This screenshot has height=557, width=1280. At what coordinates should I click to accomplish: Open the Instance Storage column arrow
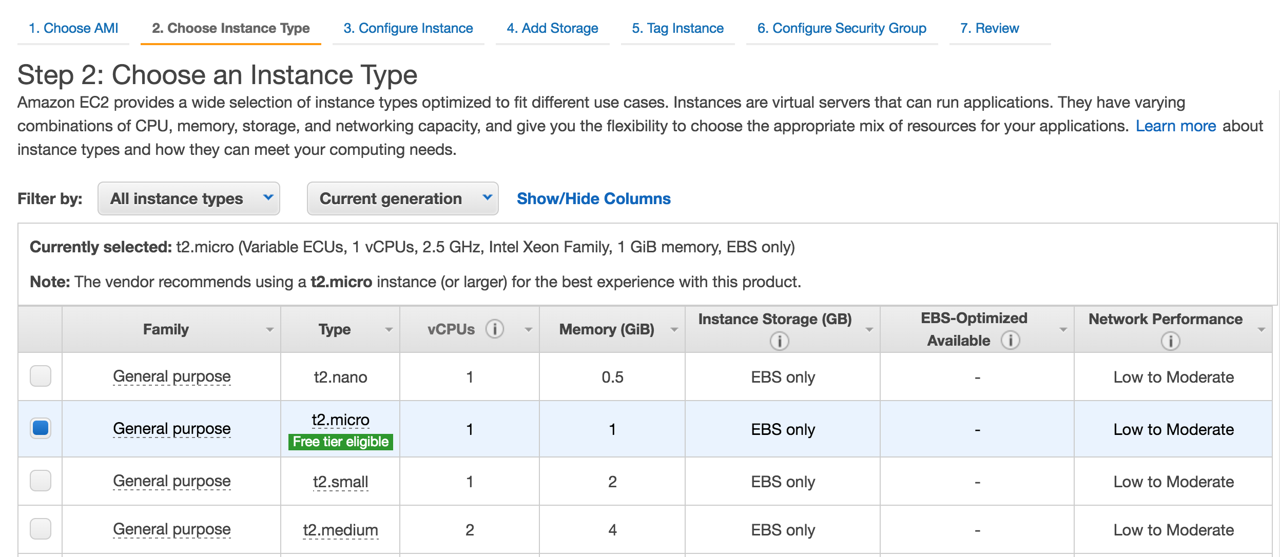[x=869, y=330]
